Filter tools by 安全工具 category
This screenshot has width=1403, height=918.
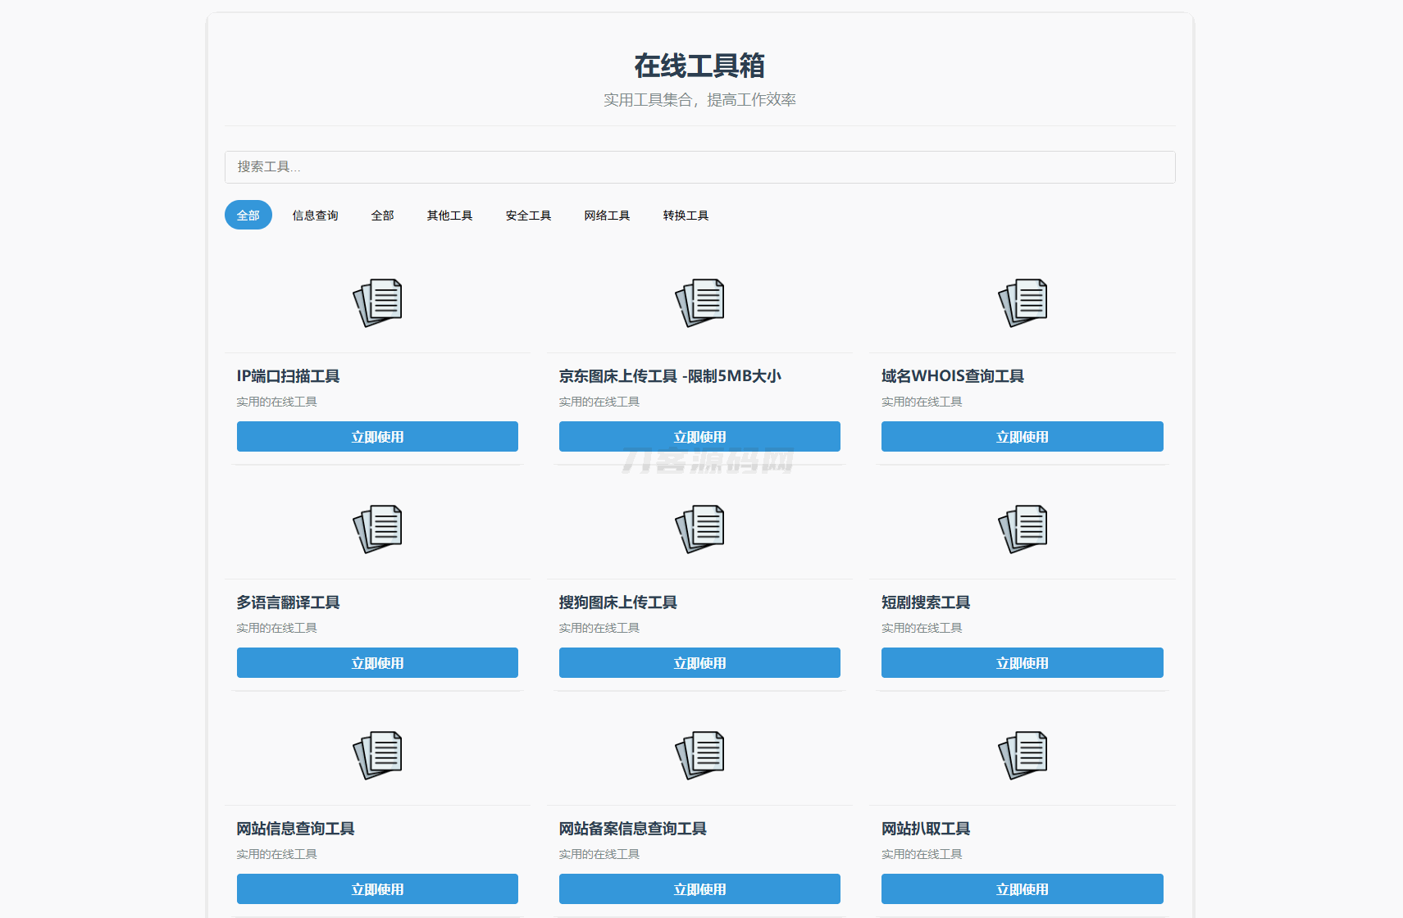pyautogui.click(x=528, y=216)
